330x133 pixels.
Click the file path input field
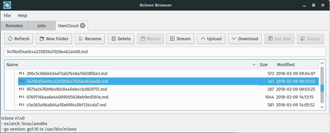165,52
